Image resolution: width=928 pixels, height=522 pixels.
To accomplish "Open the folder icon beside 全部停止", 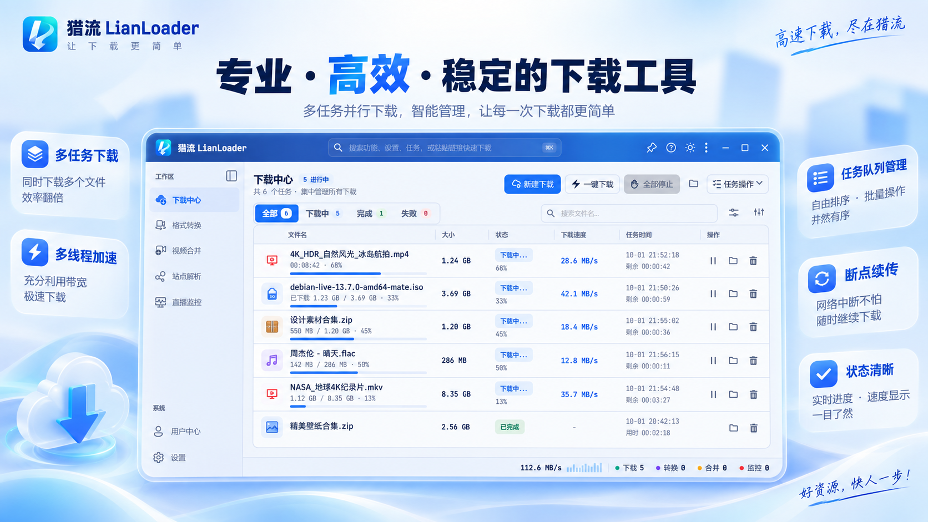I will pos(693,184).
